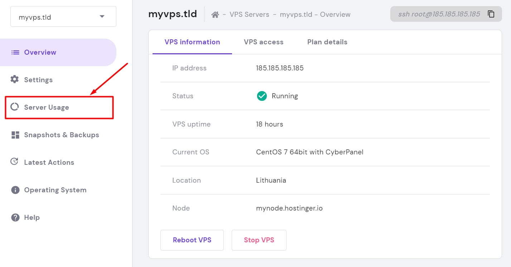
Task: Select the VPS information tab
Action: tap(192, 42)
